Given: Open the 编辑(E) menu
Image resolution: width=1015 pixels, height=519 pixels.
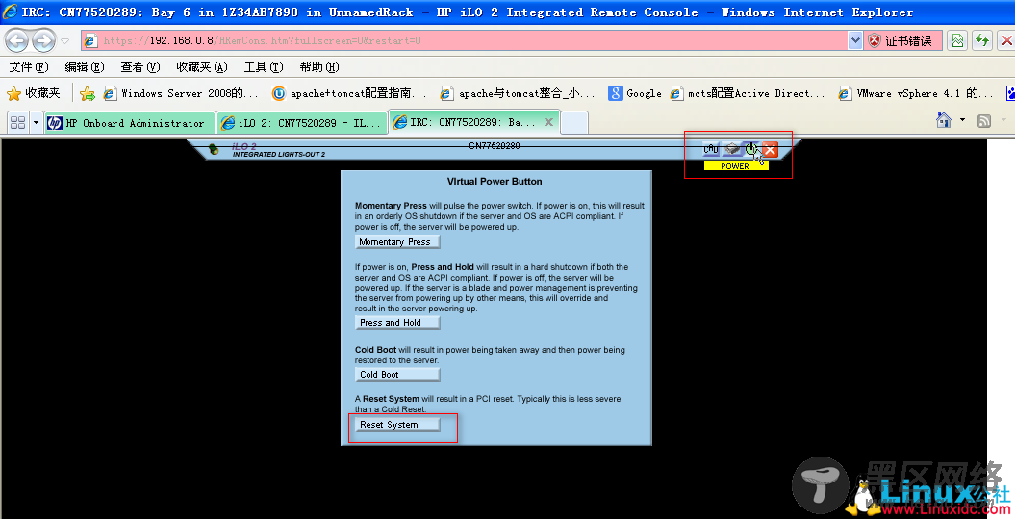Looking at the screenshot, I should [x=85, y=67].
